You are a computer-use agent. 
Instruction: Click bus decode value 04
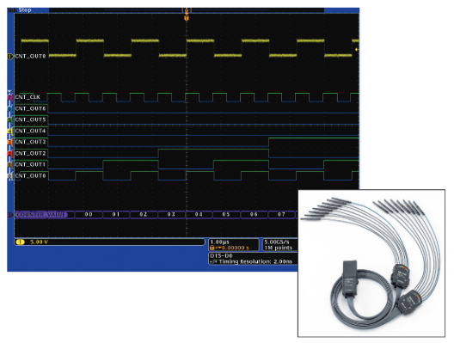(199, 215)
